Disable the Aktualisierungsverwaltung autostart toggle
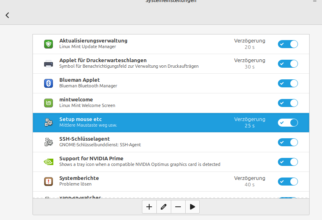322x220 pixels. tap(288, 44)
